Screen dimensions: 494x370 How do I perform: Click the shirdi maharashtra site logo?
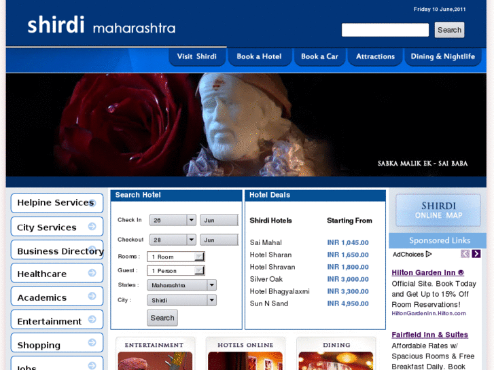101,26
